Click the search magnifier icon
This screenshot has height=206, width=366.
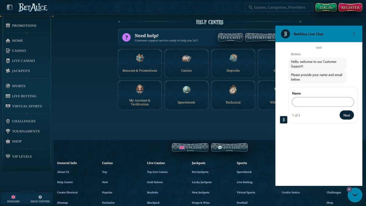point(250,7)
